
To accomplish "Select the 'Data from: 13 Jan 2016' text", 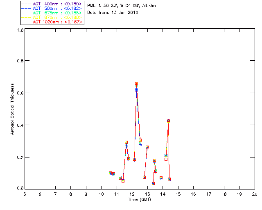I will [x=113, y=13].
